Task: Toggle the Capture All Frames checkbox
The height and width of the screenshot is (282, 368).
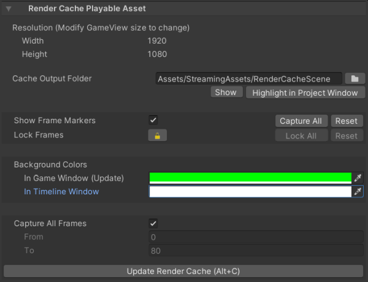Action: pyautogui.click(x=153, y=223)
